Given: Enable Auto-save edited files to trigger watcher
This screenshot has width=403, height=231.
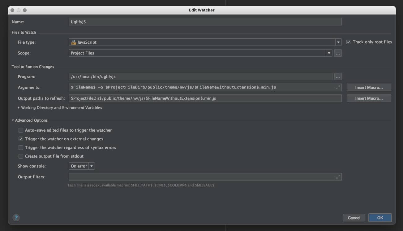Looking at the screenshot, I should (21, 130).
